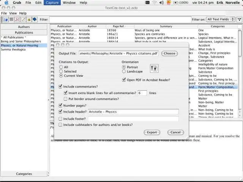Screen dimensions: 243x182
Task: Click the volume icon in menu bar
Action: point(161,3)
